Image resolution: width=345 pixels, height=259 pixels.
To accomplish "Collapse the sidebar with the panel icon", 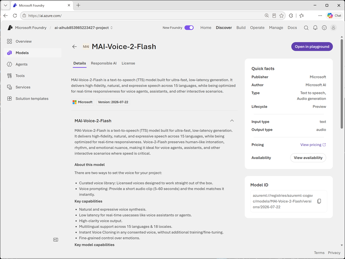I will (56, 240).
